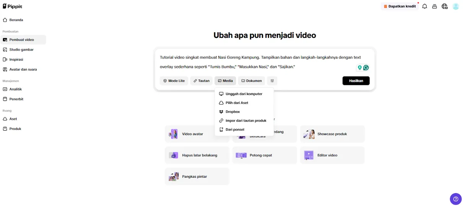Click the Inspirasi icon
The image size is (463, 208).
(x=5, y=60)
